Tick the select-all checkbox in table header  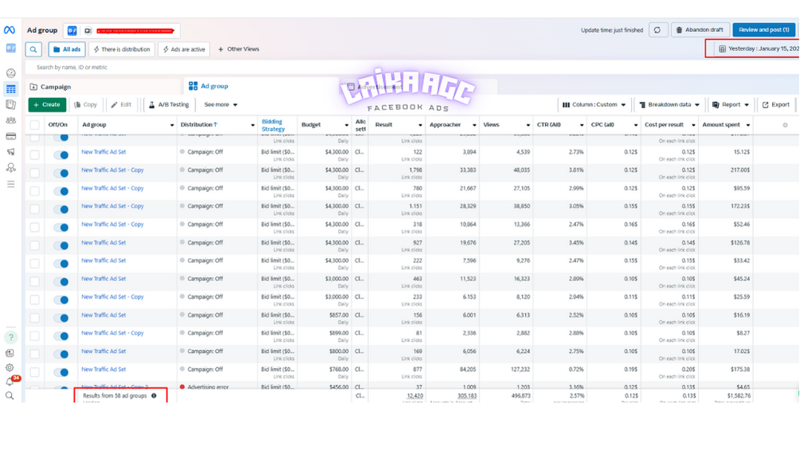point(35,125)
